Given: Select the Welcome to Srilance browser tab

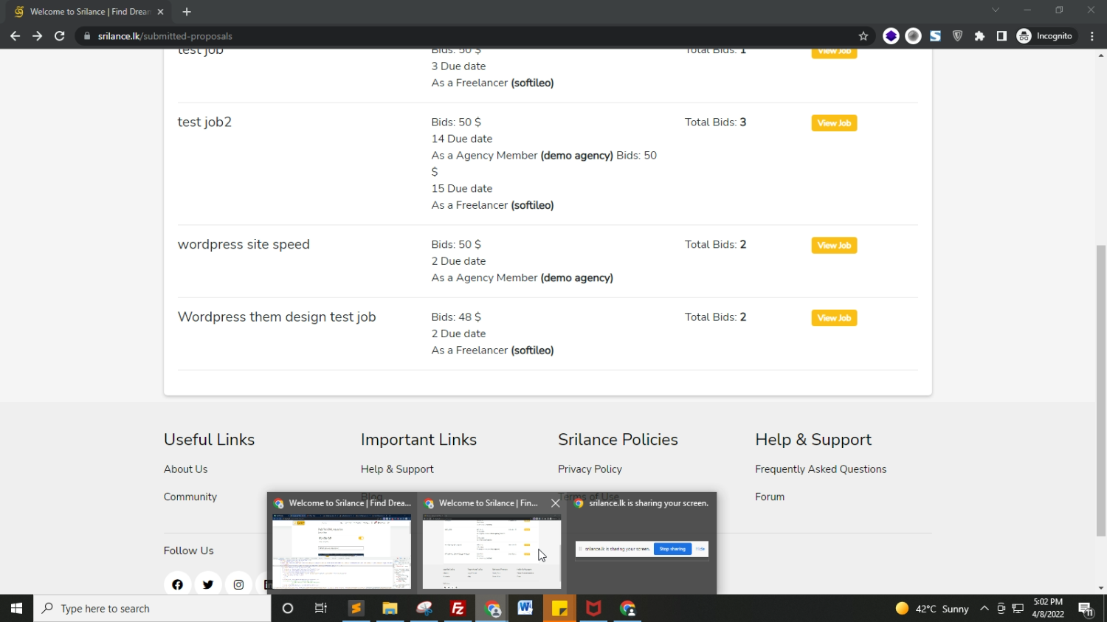Looking at the screenshot, I should click(89, 12).
